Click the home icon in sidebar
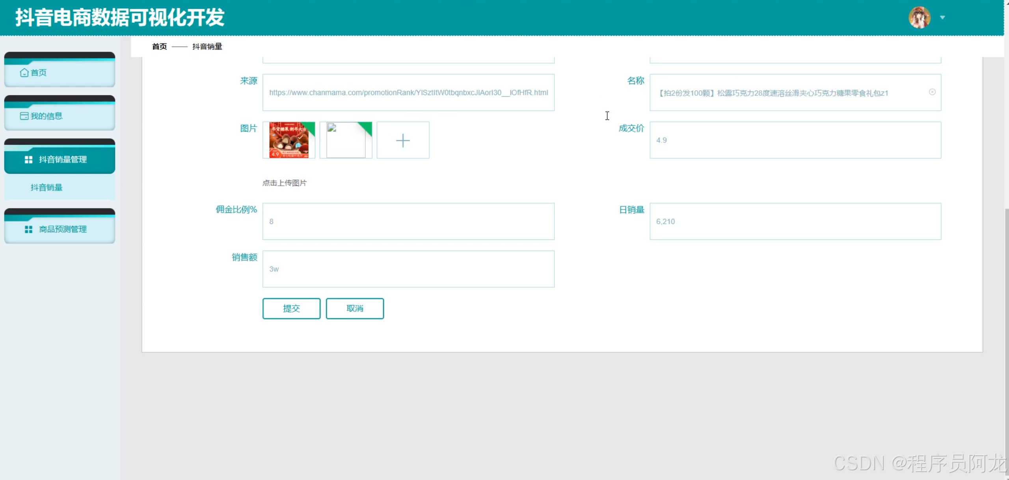This screenshot has width=1009, height=480. tap(24, 73)
